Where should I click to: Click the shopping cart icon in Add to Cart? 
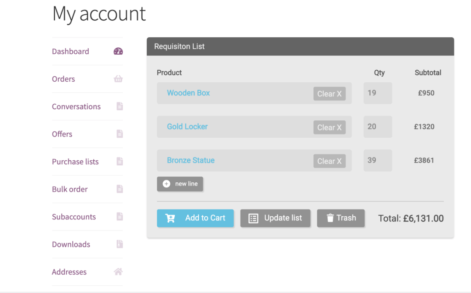[x=170, y=218]
